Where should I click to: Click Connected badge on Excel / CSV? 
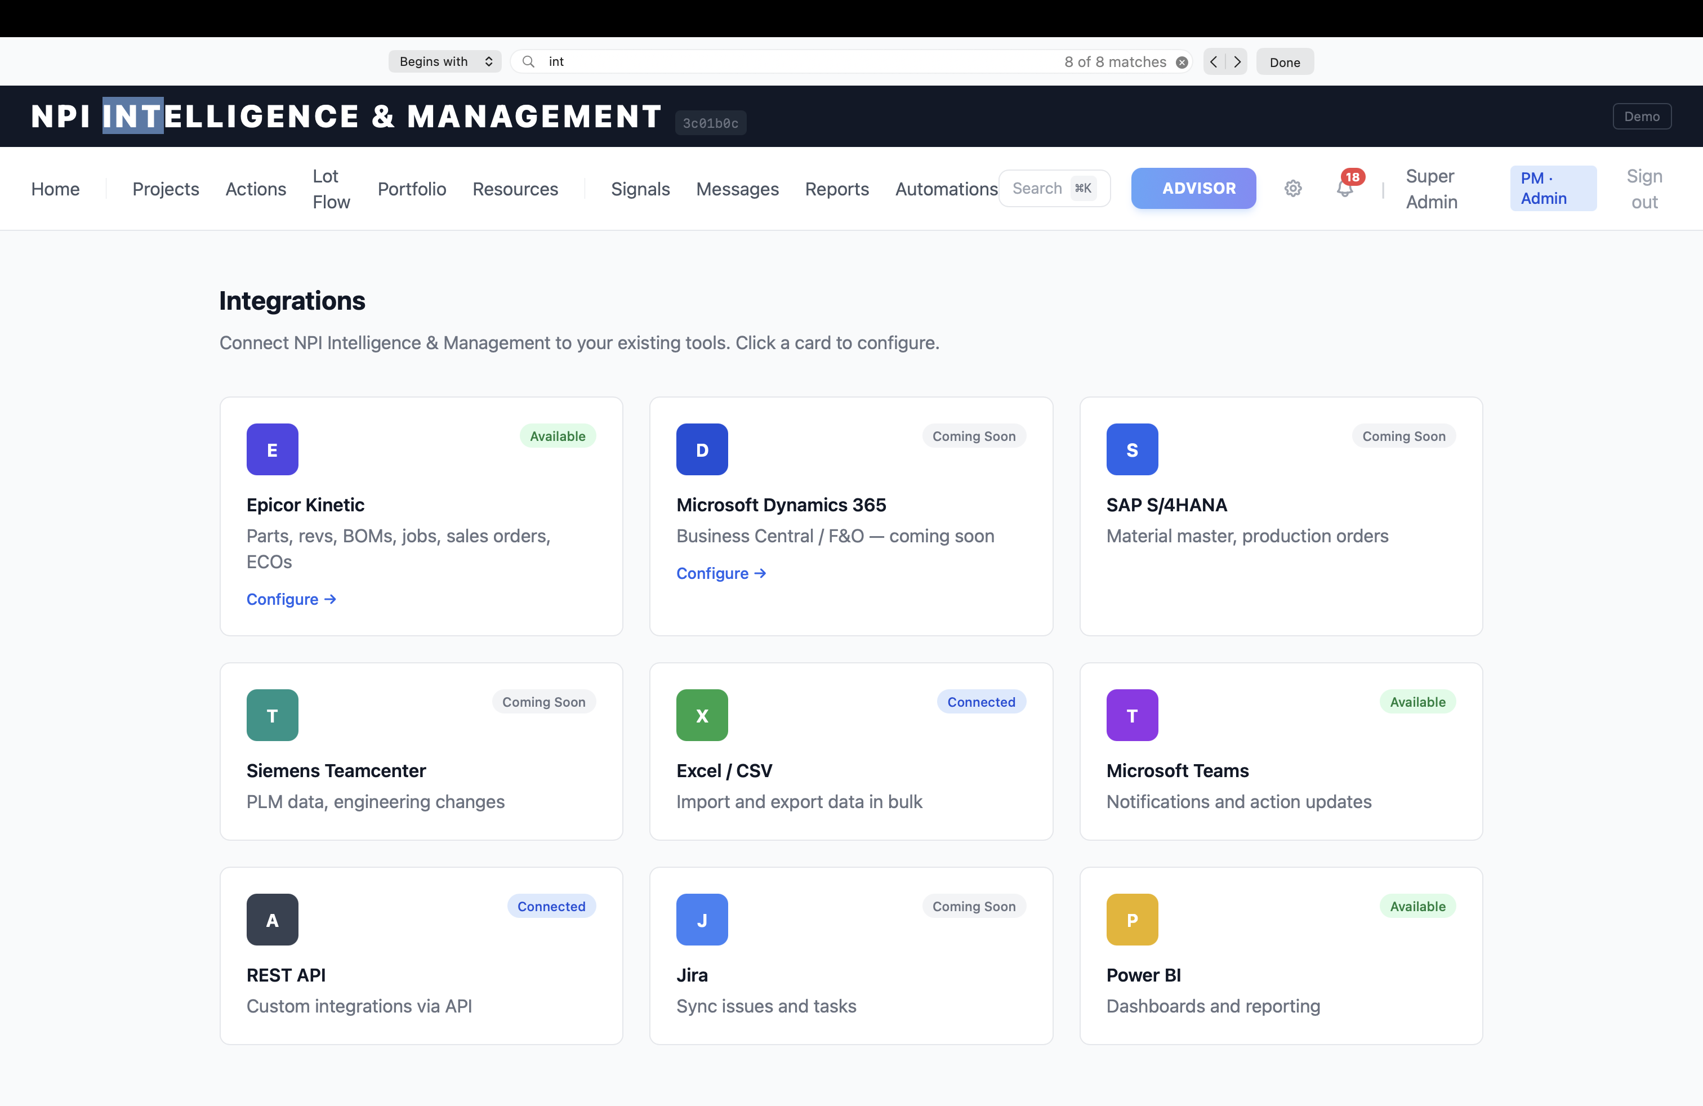[981, 702]
